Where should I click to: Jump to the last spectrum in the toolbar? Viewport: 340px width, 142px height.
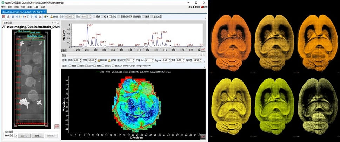36,17
